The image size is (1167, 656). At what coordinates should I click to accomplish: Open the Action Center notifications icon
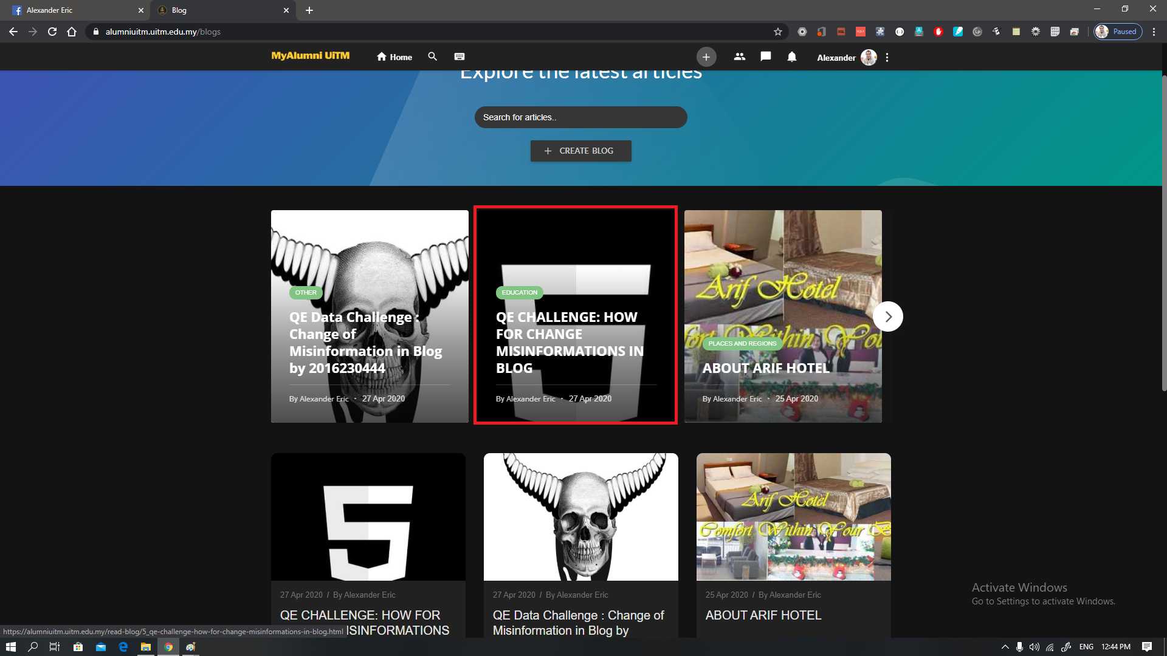click(x=1147, y=647)
